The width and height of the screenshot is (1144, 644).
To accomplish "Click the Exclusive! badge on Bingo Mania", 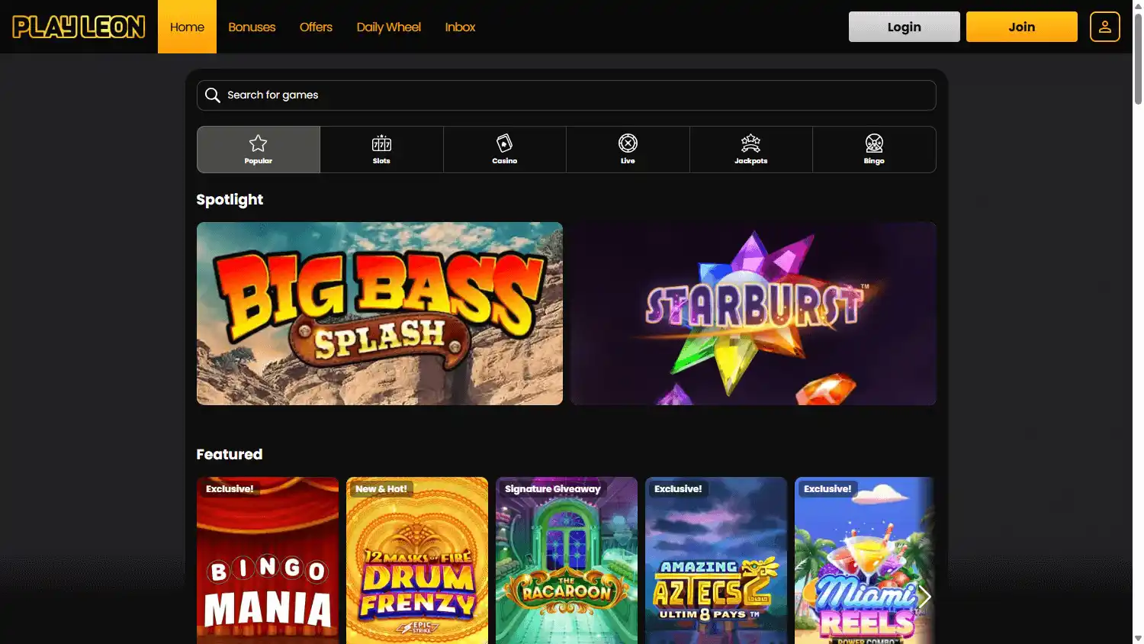I will point(230,488).
